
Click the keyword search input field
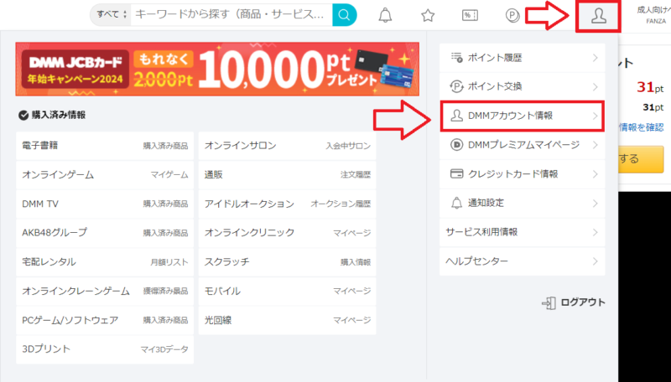231,14
